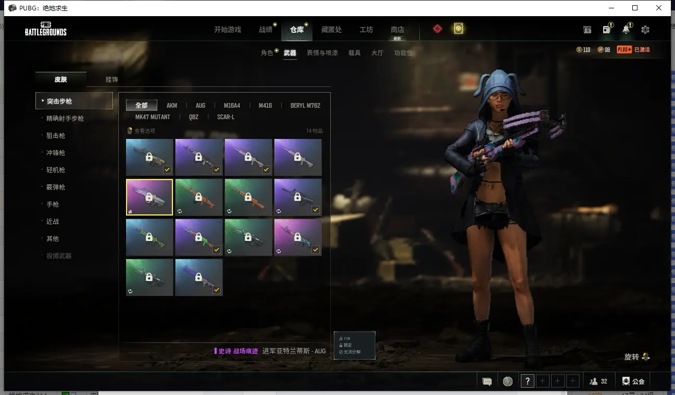Open the notifications bell
The width and height of the screenshot is (675, 395).
click(x=626, y=29)
